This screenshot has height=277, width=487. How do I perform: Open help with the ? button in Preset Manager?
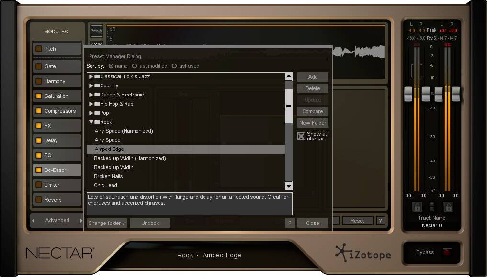[x=290, y=223]
